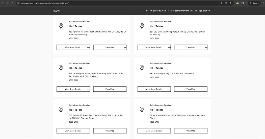This screenshot has width=265, height=139.
Task: Click address '227 Cau Giay, Dich Vong Ward'
Action: (x=177, y=33)
